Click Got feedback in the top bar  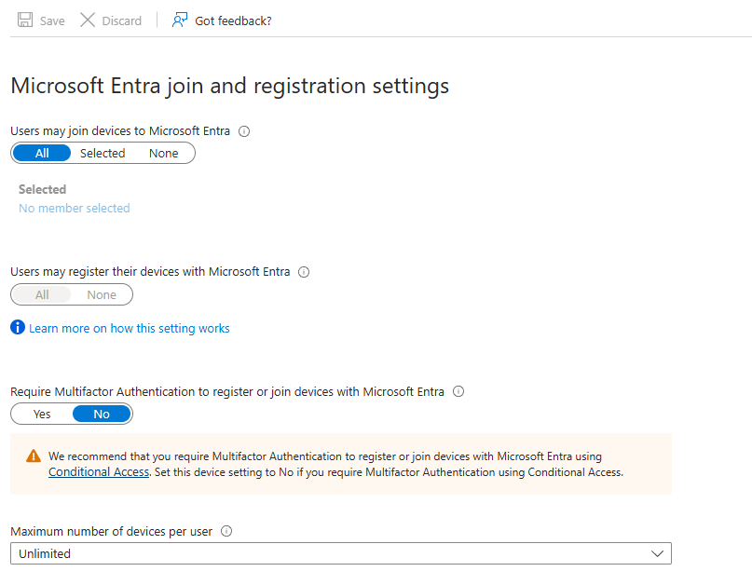(231, 20)
